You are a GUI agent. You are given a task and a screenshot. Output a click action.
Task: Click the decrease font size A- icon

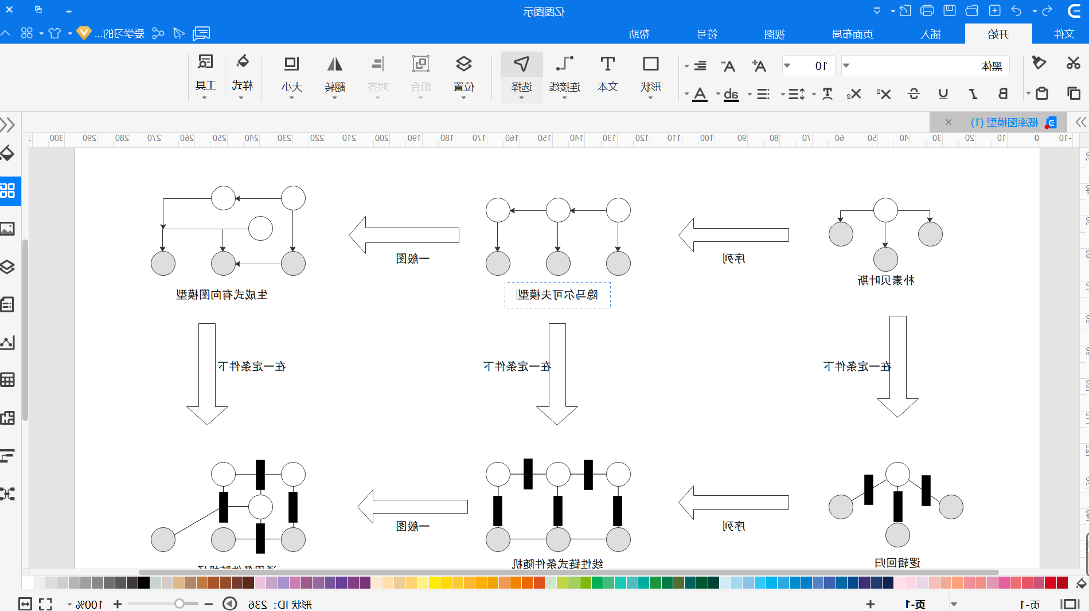click(x=728, y=66)
